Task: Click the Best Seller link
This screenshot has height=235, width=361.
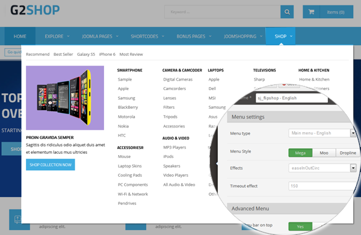Action: click(x=63, y=54)
